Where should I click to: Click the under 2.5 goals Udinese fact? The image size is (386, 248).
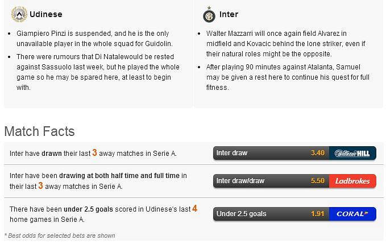103,214
